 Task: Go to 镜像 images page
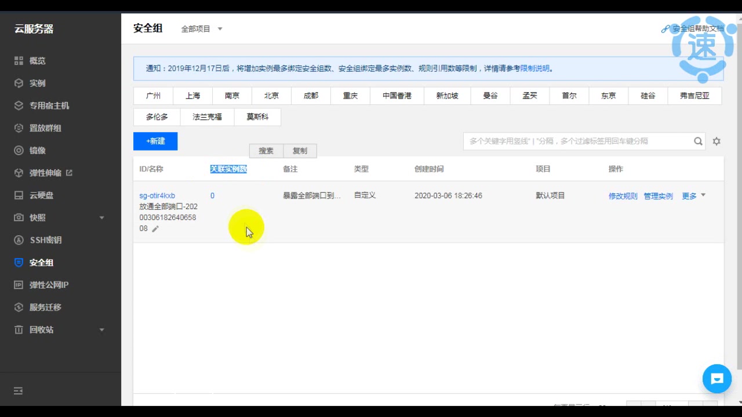(38, 151)
